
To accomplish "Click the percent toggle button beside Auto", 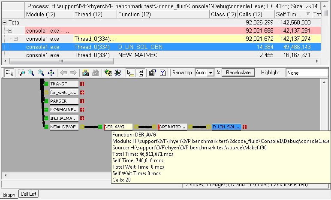I will pyautogui.click(x=218, y=73).
